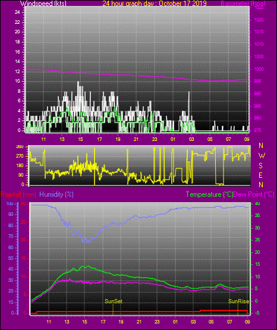Click the 24 hour graph day title
This screenshot has width=277, height=330.
[155, 4]
